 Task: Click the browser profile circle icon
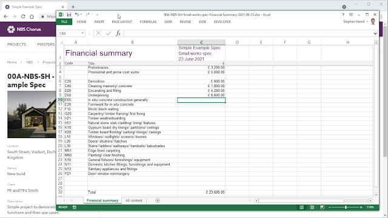click(344, 7)
